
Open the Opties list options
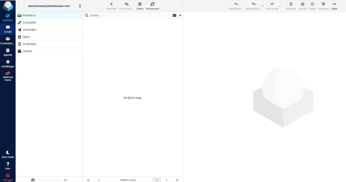click(x=140, y=6)
